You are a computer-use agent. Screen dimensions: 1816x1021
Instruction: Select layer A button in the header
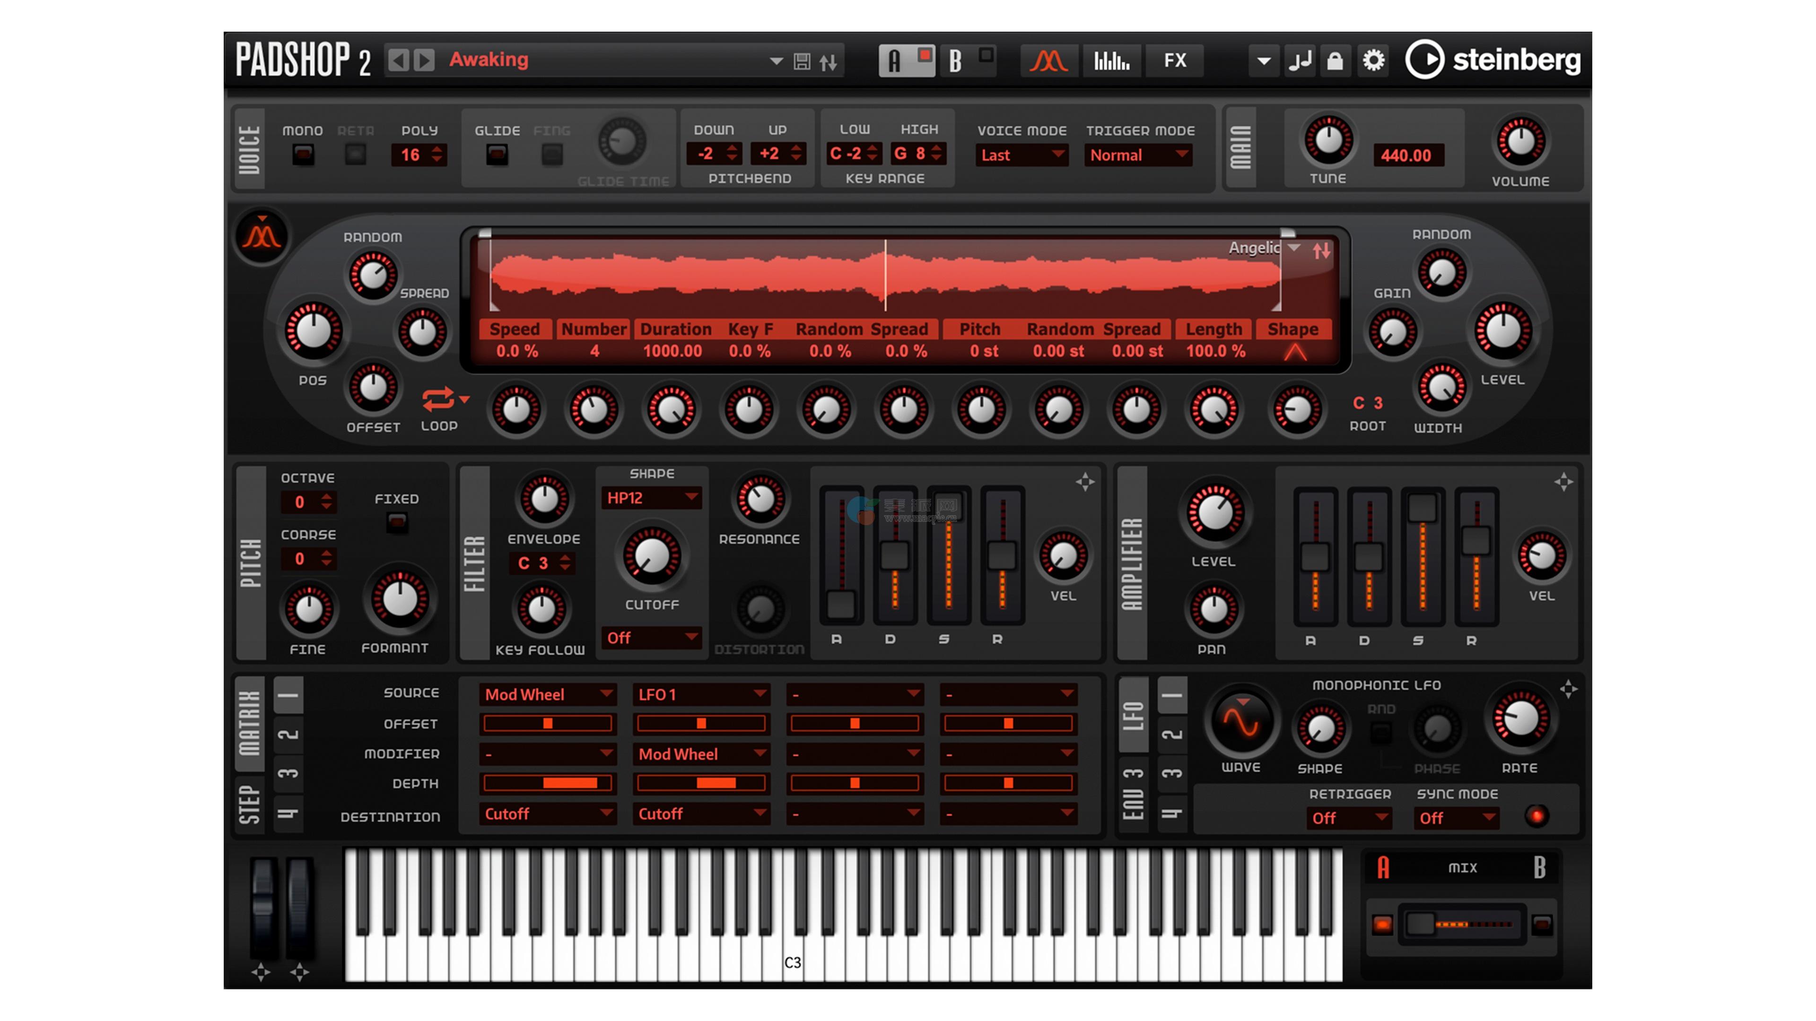click(x=895, y=61)
